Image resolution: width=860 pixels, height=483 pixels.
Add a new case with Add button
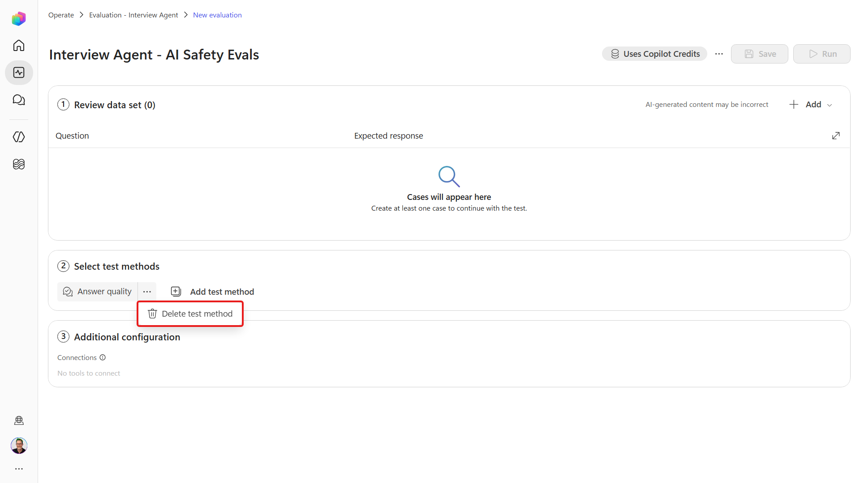pyautogui.click(x=811, y=104)
